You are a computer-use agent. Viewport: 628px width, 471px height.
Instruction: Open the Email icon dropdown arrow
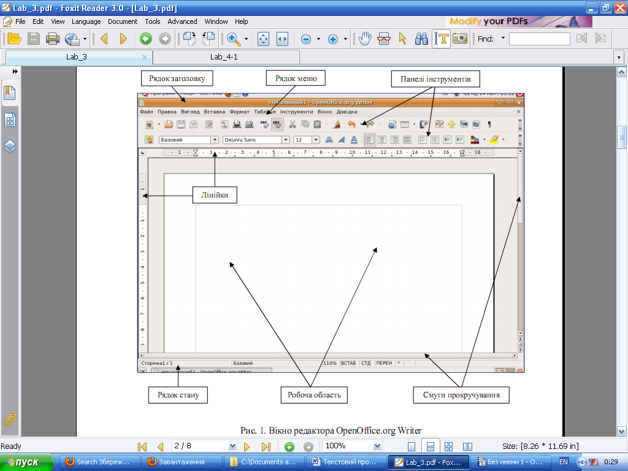pos(85,39)
